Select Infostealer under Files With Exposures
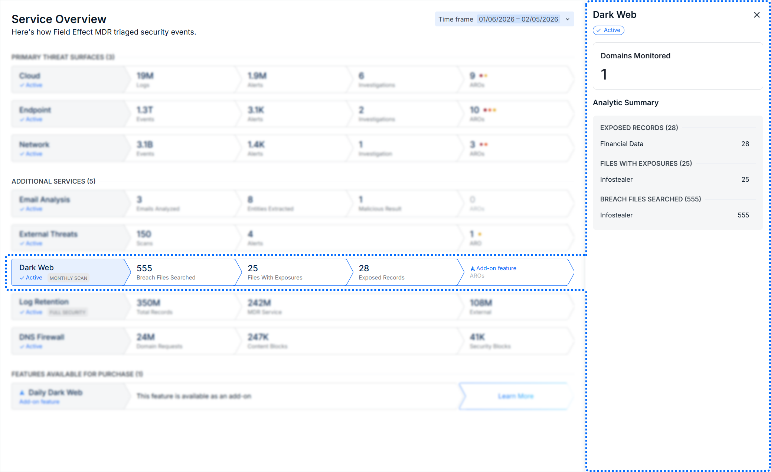Viewport: 771px width, 472px height. [674, 180]
